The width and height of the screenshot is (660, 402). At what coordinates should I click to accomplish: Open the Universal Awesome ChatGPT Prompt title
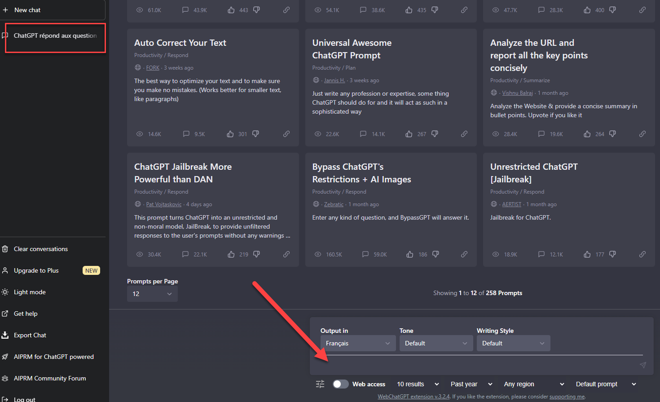coord(352,49)
